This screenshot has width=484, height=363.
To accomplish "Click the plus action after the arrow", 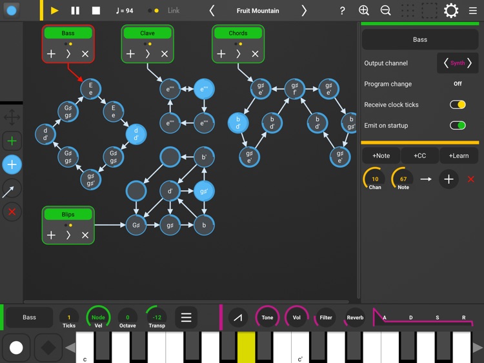I will point(449,179).
